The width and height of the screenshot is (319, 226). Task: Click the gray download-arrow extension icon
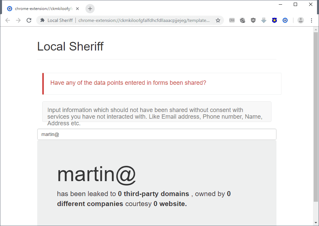coord(264,20)
